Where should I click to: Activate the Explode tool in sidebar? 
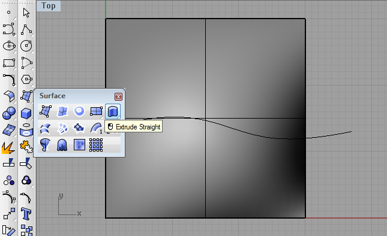[8, 147]
